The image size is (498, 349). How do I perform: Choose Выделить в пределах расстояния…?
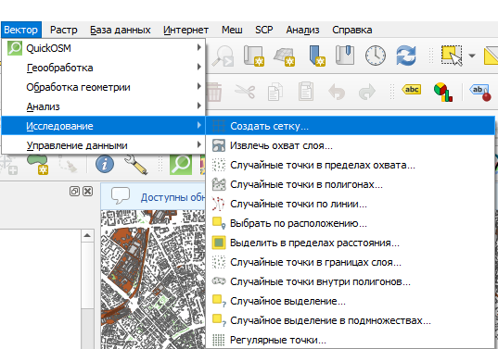[351, 243]
